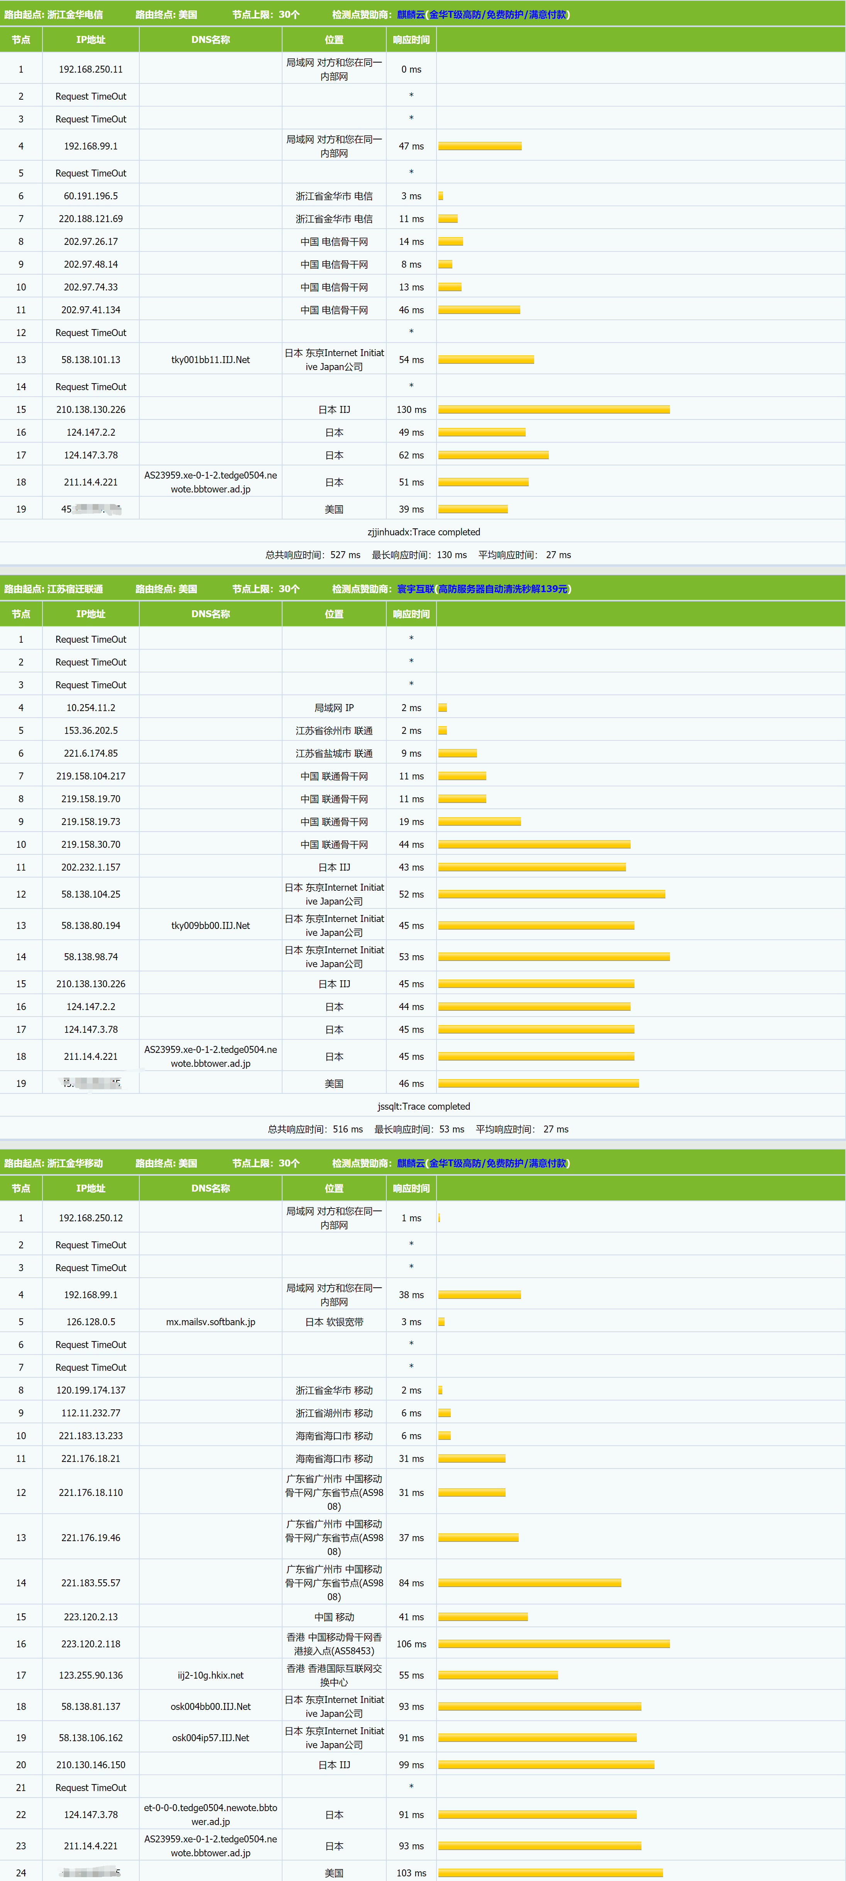Screen dimensions: 846x1881
Task: Select IP address 220.188.121.69
Action: coord(91,218)
